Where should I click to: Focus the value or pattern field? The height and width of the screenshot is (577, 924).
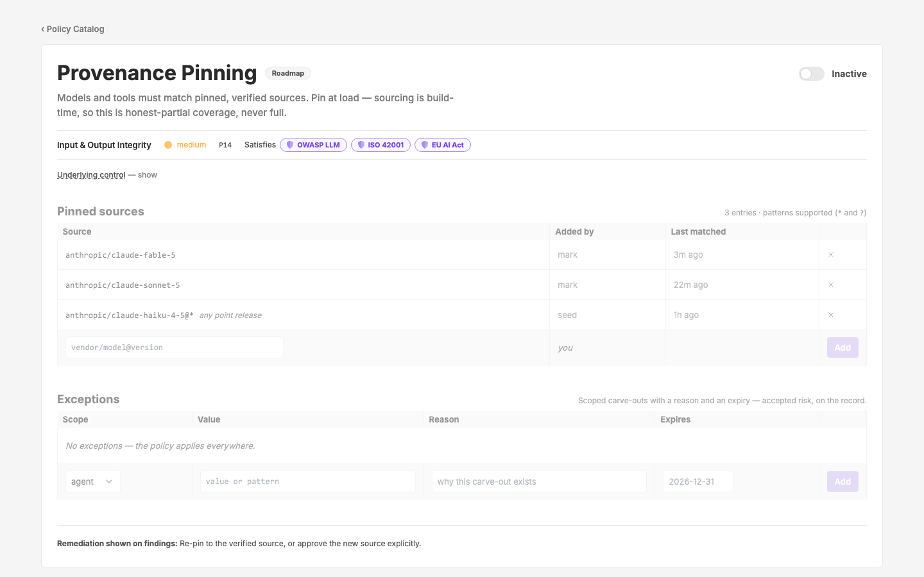click(x=308, y=481)
